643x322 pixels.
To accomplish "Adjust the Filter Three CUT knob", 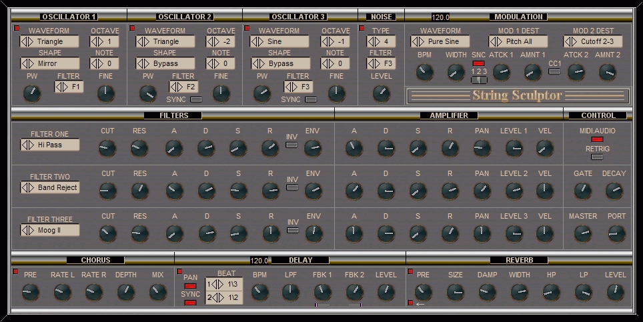I will click(108, 233).
